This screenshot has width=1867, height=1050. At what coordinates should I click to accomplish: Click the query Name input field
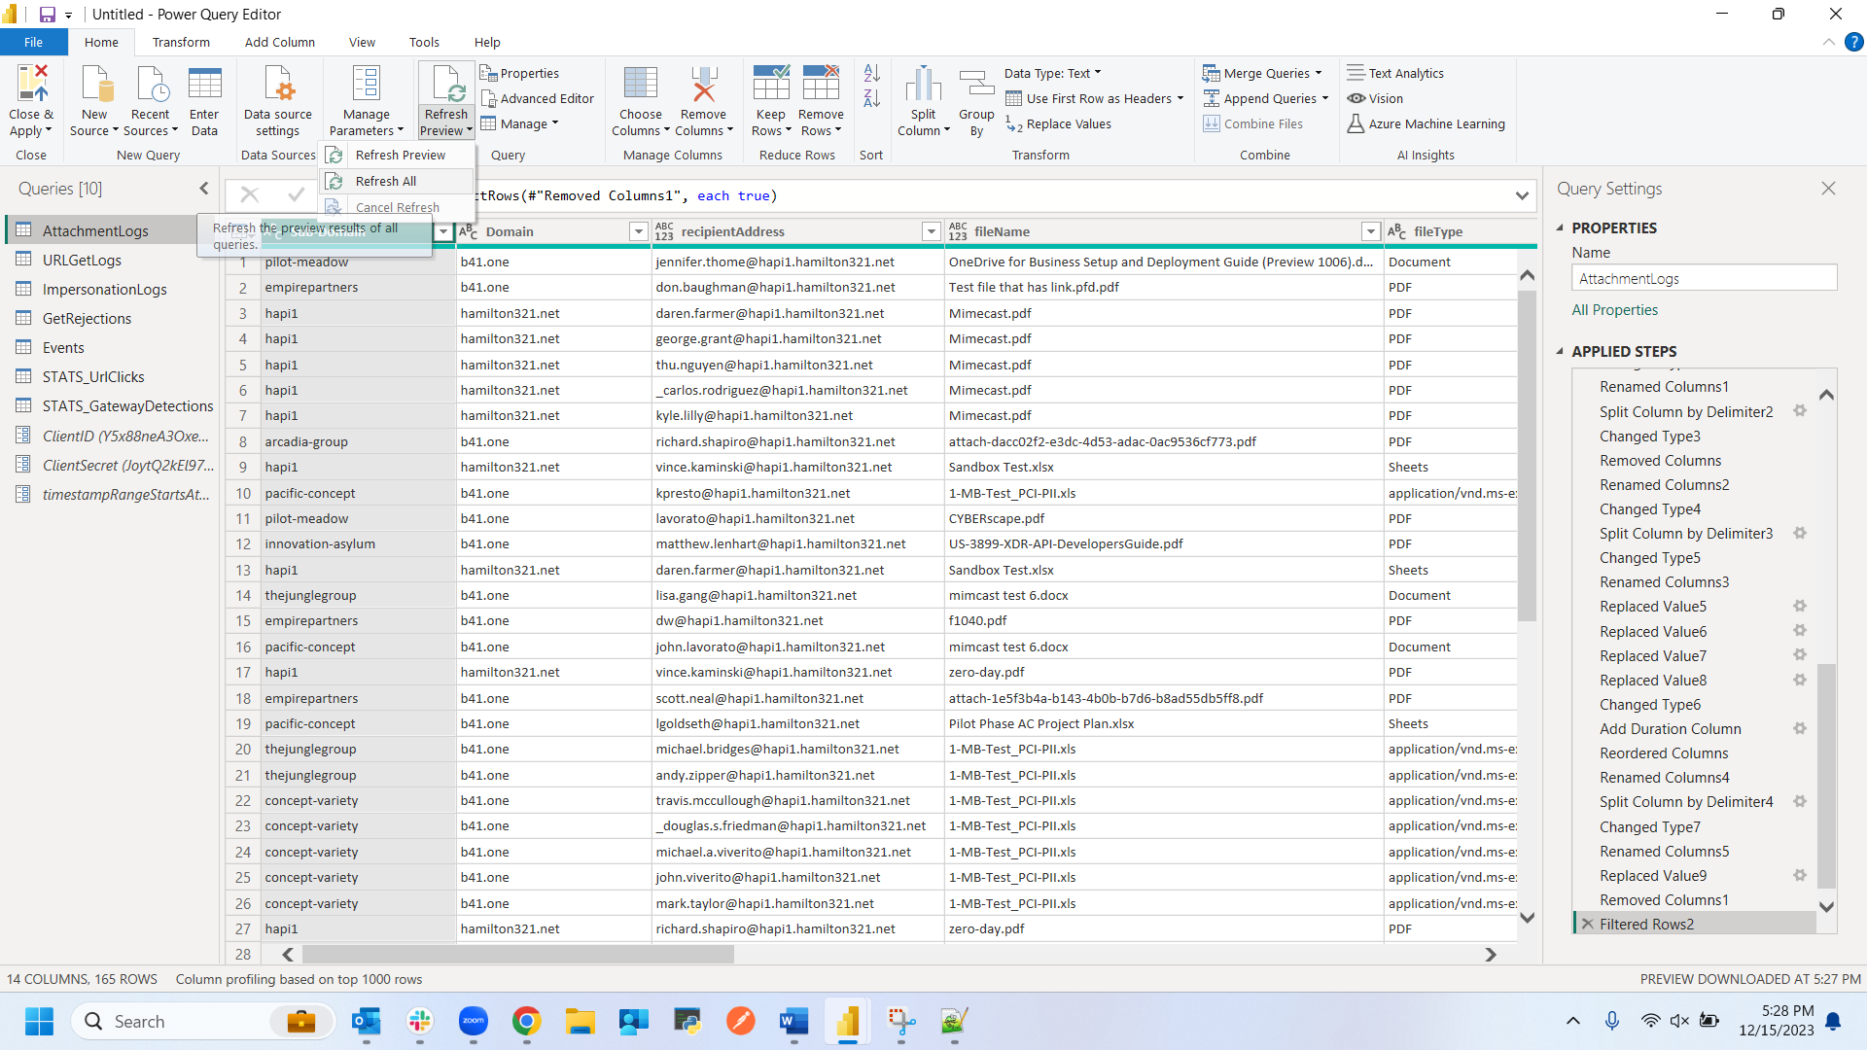(1704, 278)
